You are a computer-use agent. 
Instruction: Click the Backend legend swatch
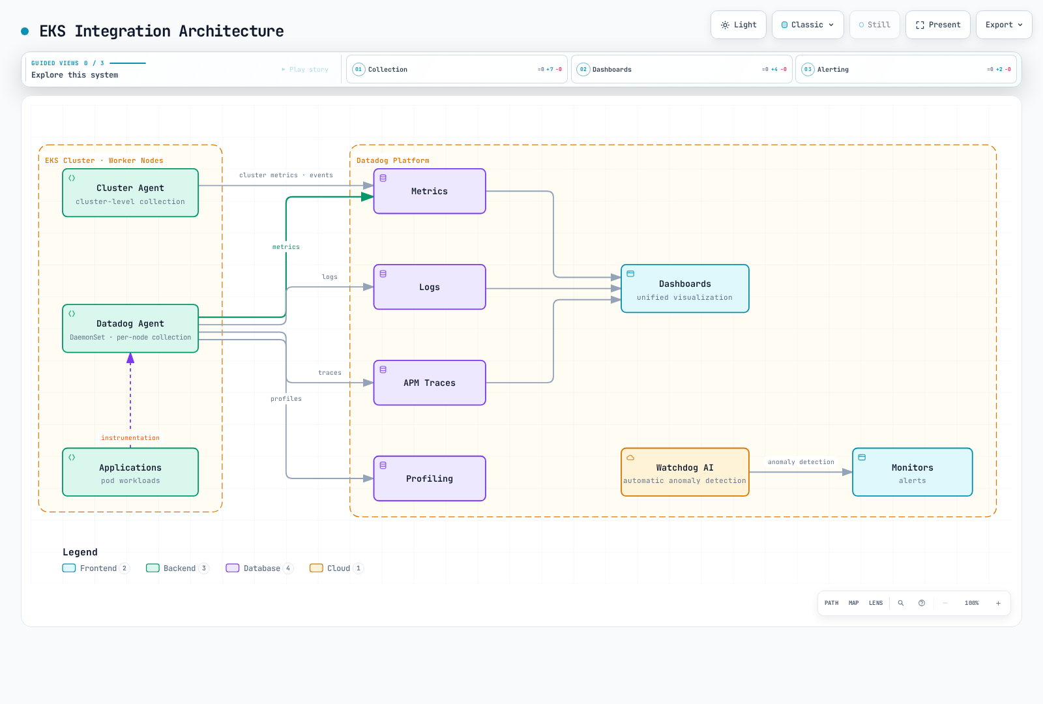tap(153, 568)
